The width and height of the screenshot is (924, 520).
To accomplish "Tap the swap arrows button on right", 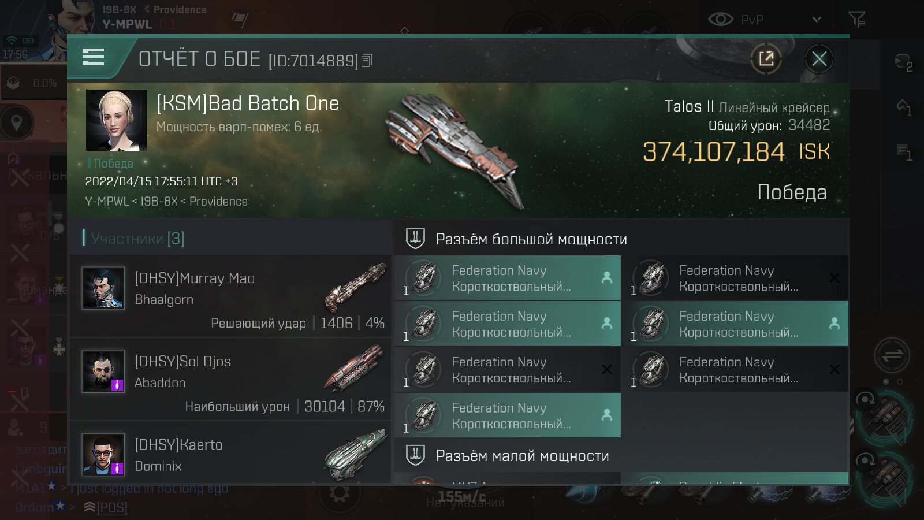I will pos(892,355).
